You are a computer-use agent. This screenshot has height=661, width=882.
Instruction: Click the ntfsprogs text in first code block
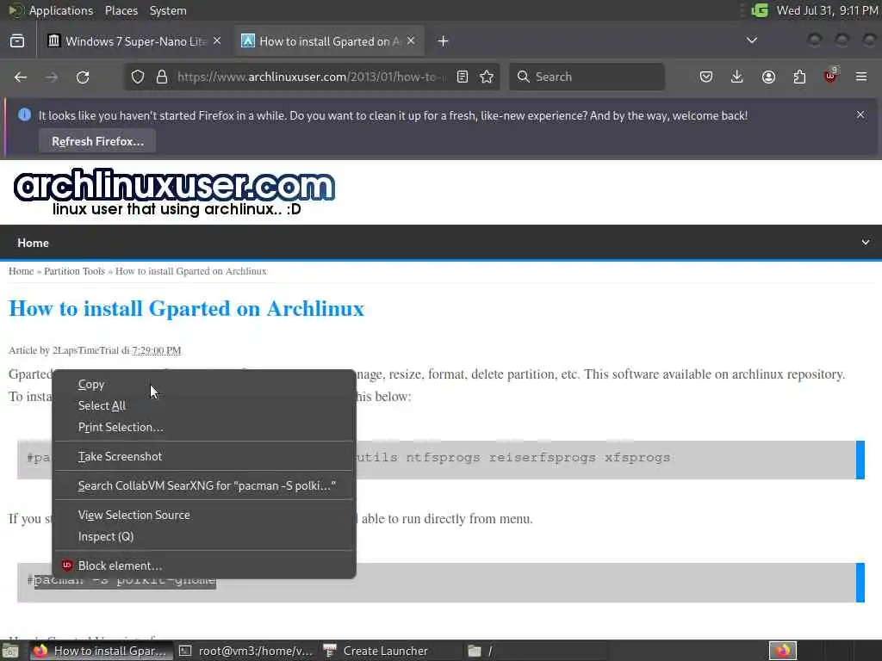point(444,458)
